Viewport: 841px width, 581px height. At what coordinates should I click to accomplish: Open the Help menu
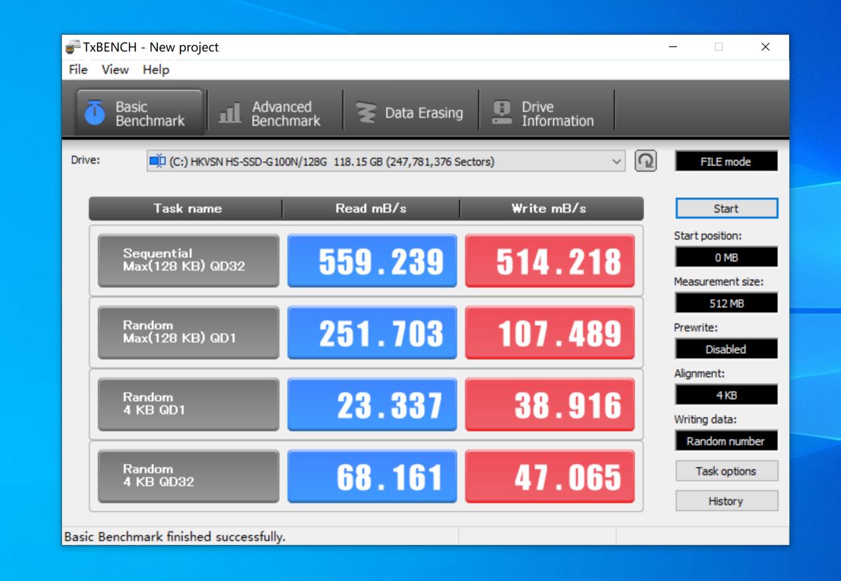(156, 70)
